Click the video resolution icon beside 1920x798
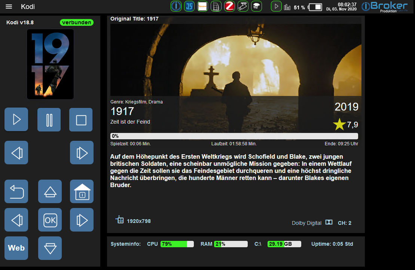 coord(120,220)
